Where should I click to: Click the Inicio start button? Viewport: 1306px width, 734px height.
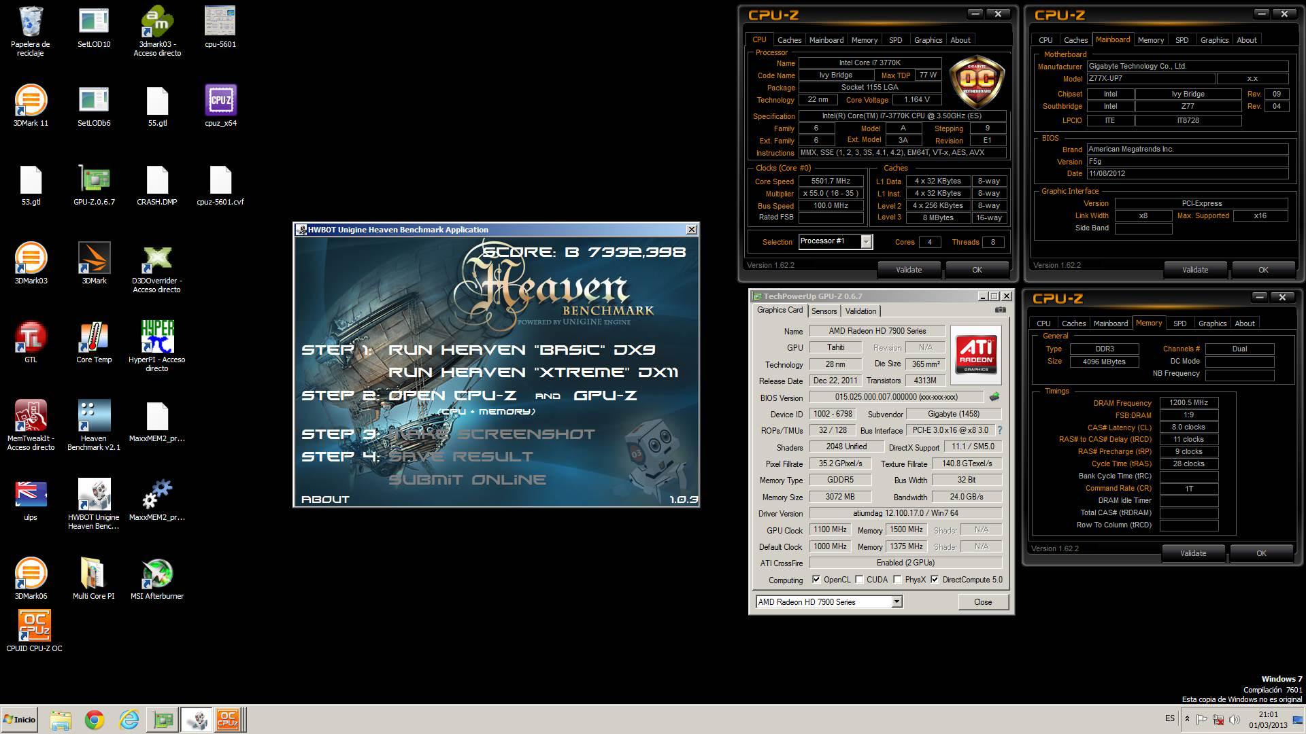point(20,720)
